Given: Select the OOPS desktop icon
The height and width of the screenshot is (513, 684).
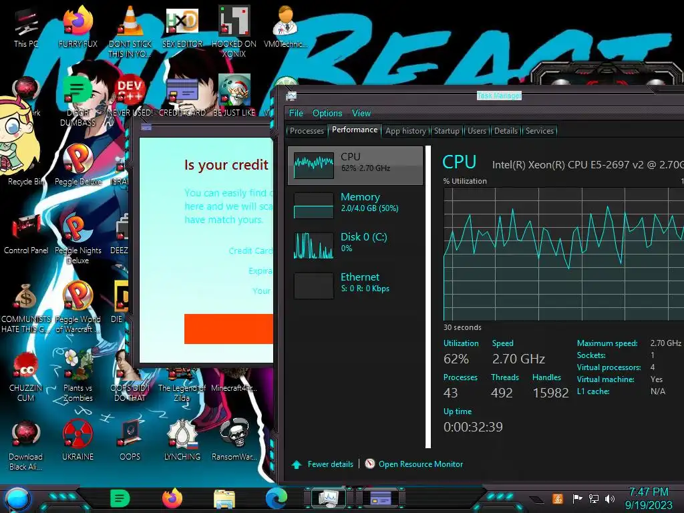Looking at the screenshot, I should click(x=130, y=441).
